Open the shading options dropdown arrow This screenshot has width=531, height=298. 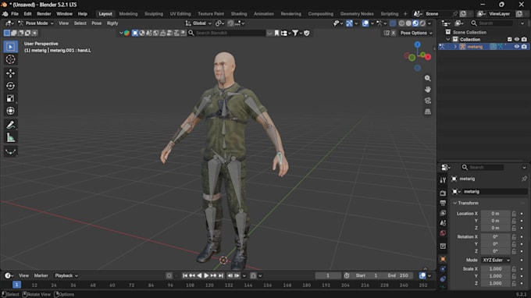point(429,23)
